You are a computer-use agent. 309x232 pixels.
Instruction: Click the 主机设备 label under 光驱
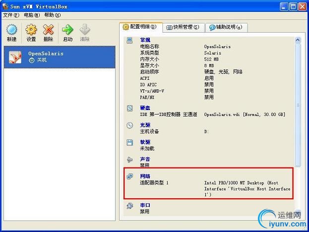point(149,131)
